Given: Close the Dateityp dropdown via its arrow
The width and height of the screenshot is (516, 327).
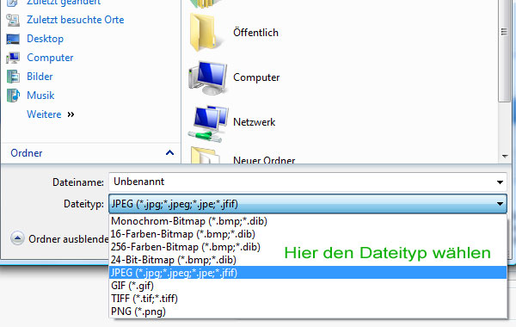Looking at the screenshot, I should (500, 204).
